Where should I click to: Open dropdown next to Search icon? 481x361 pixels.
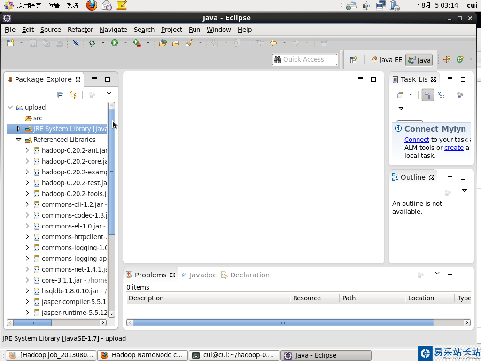tap(200, 43)
